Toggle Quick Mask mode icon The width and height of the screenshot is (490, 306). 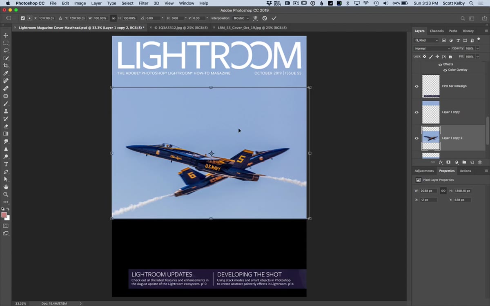coord(6,225)
